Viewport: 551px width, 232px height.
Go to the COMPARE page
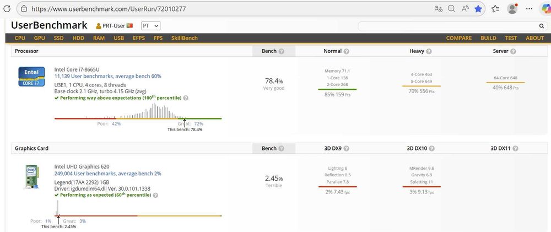point(459,38)
